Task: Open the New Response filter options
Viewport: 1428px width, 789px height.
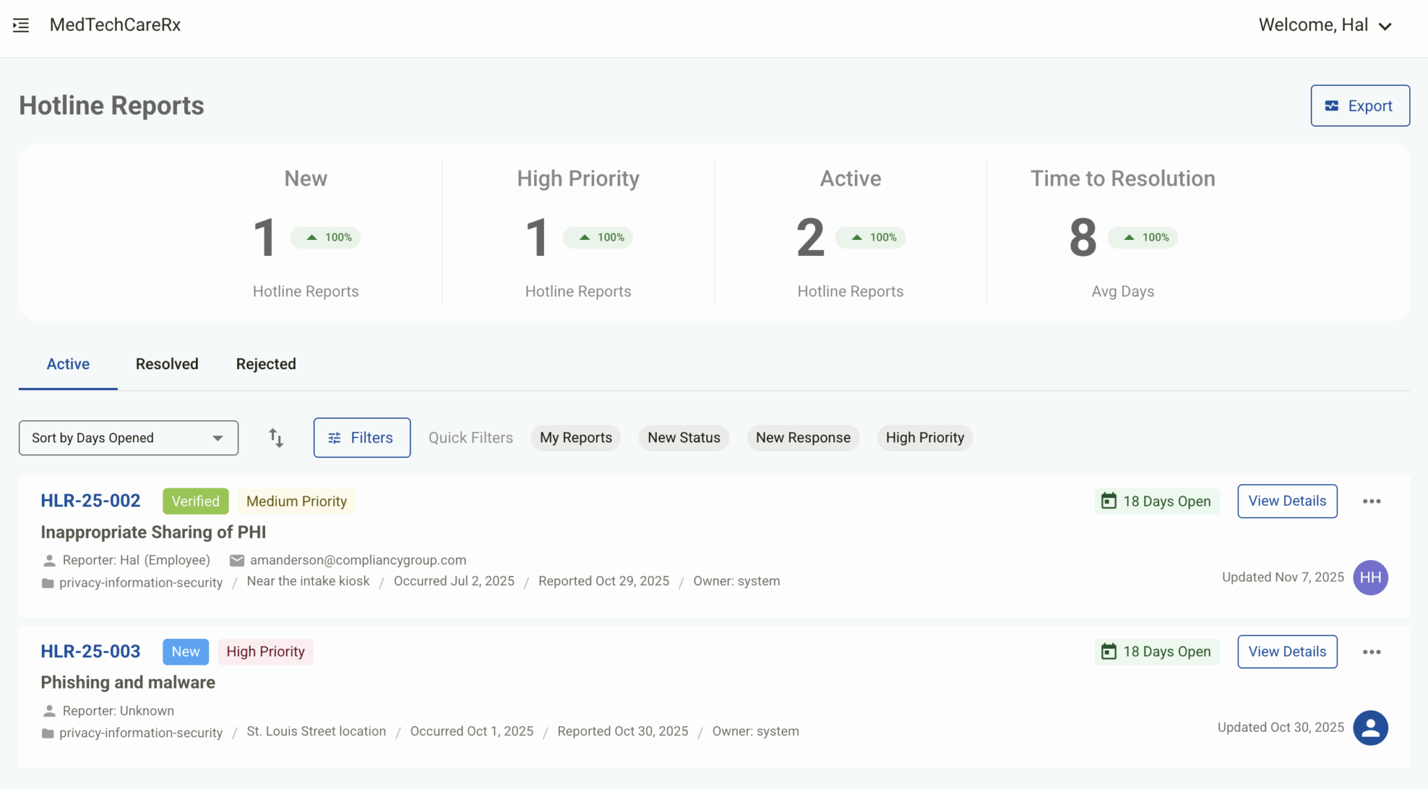Action: point(803,437)
